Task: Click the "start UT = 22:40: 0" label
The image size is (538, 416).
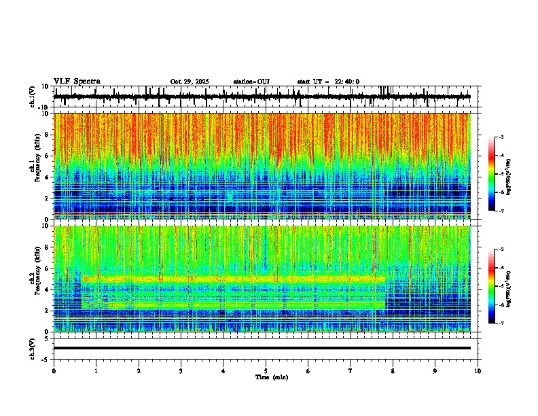Action: 328,82
